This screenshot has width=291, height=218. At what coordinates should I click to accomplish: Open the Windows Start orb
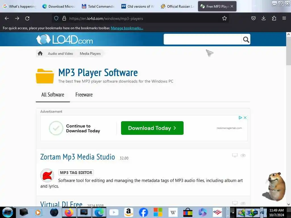pos(7,212)
